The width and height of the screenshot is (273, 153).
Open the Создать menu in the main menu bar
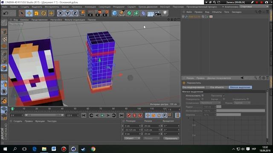tap(25, 7)
